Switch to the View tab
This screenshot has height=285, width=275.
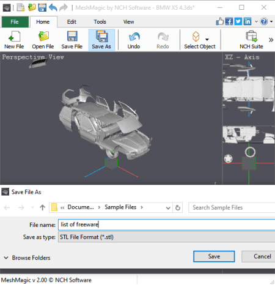click(x=128, y=22)
